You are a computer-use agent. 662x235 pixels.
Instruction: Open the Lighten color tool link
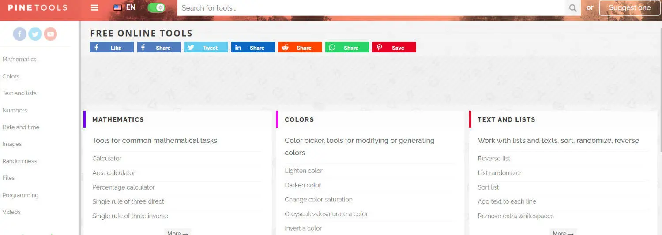(304, 171)
